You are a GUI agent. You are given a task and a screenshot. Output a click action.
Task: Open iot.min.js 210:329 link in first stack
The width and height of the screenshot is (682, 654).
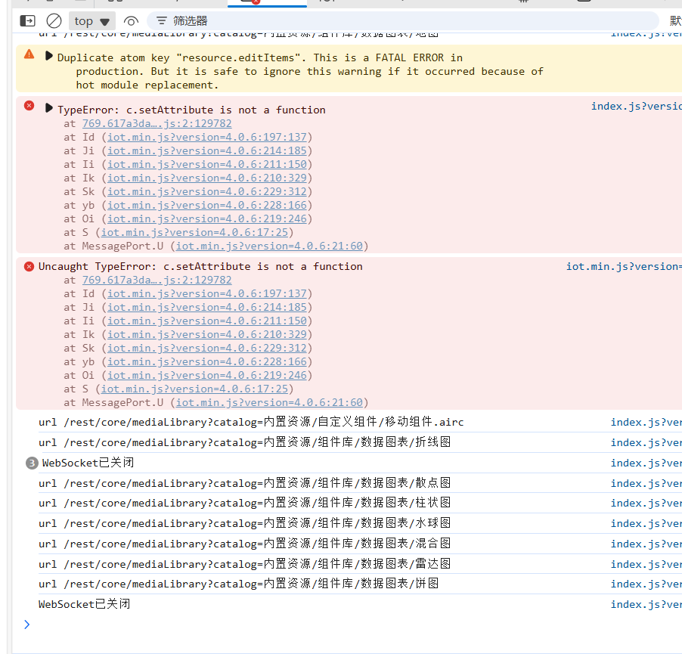[x=207, y=178]
